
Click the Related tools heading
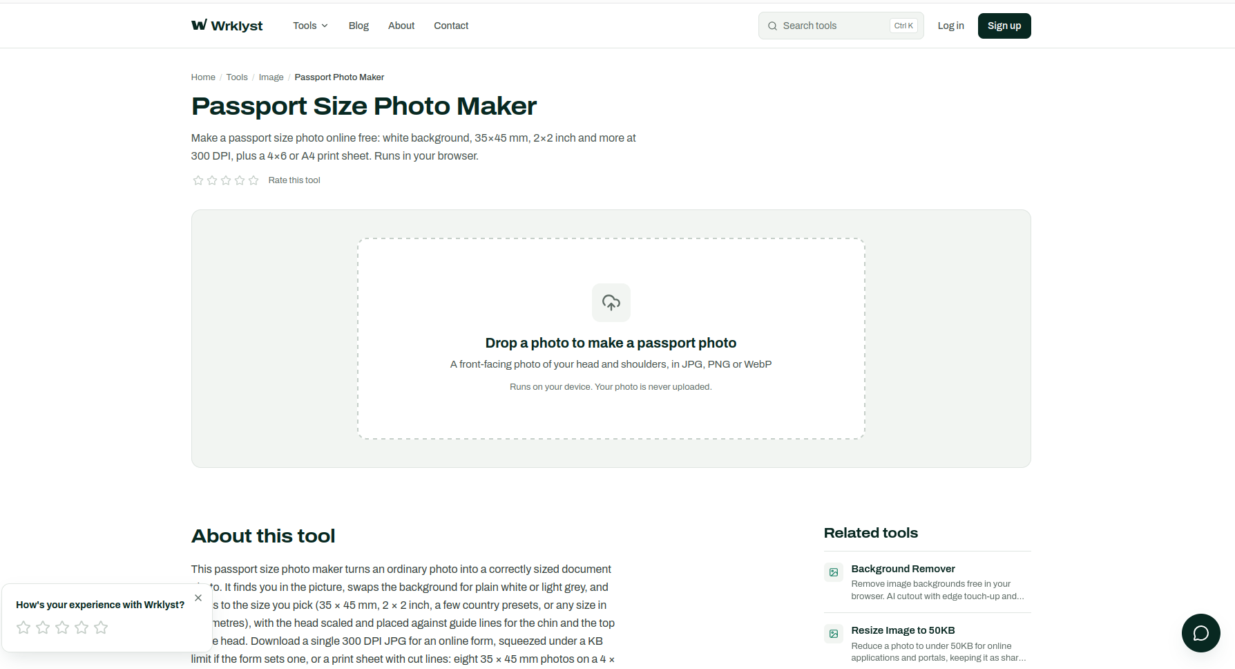pyautogui.click(x=871, y=533)
